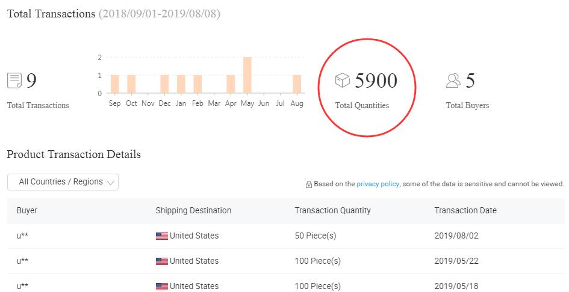The image size is (569, 292).
Task: Click the Buyer column header
Action: click(27, 211)
